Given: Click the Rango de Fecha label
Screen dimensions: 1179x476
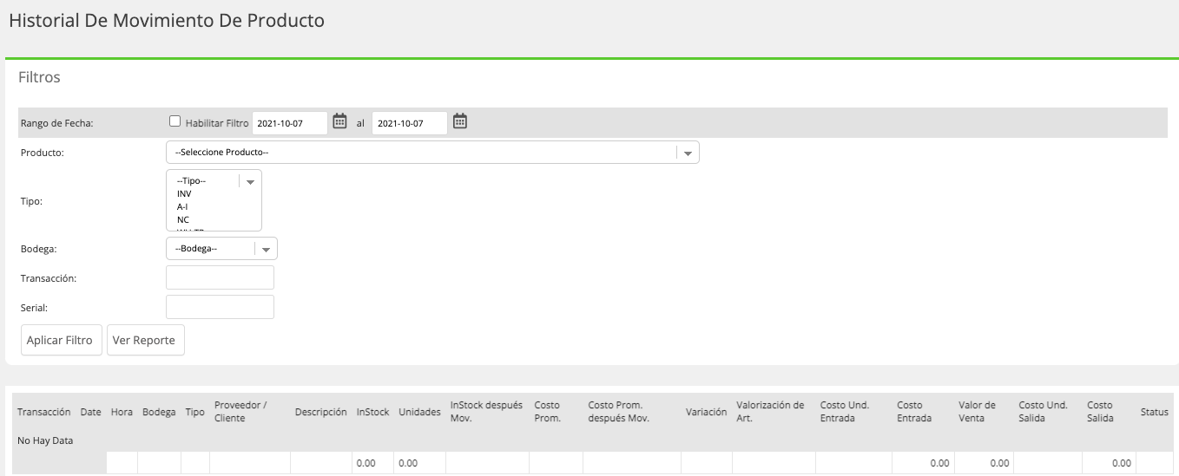Looking at the screenshot, I should 56,123.
